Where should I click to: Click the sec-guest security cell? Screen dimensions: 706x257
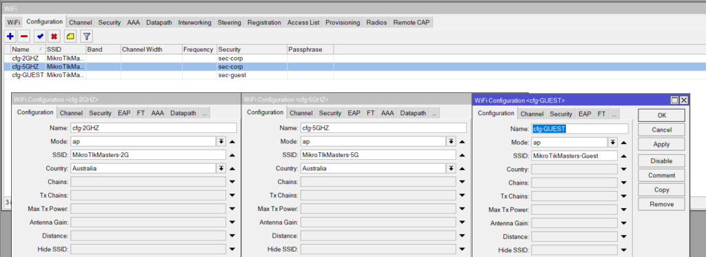click(251, 75)
